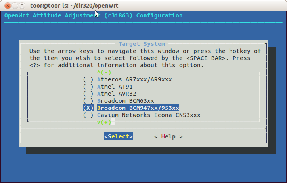Click the Target System dialog title
This screenshot has height=183, width=287.
pos(142,44)
